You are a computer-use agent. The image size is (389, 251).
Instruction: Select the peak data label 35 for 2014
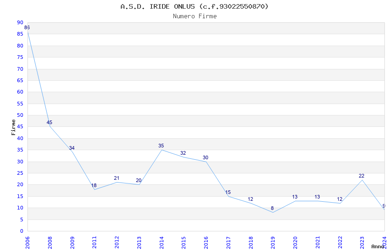pos(161,146)
